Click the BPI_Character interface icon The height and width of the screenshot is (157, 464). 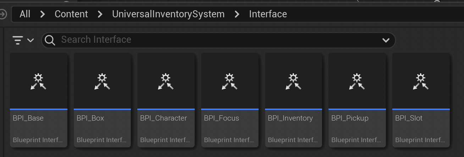[x=166, y=81]
